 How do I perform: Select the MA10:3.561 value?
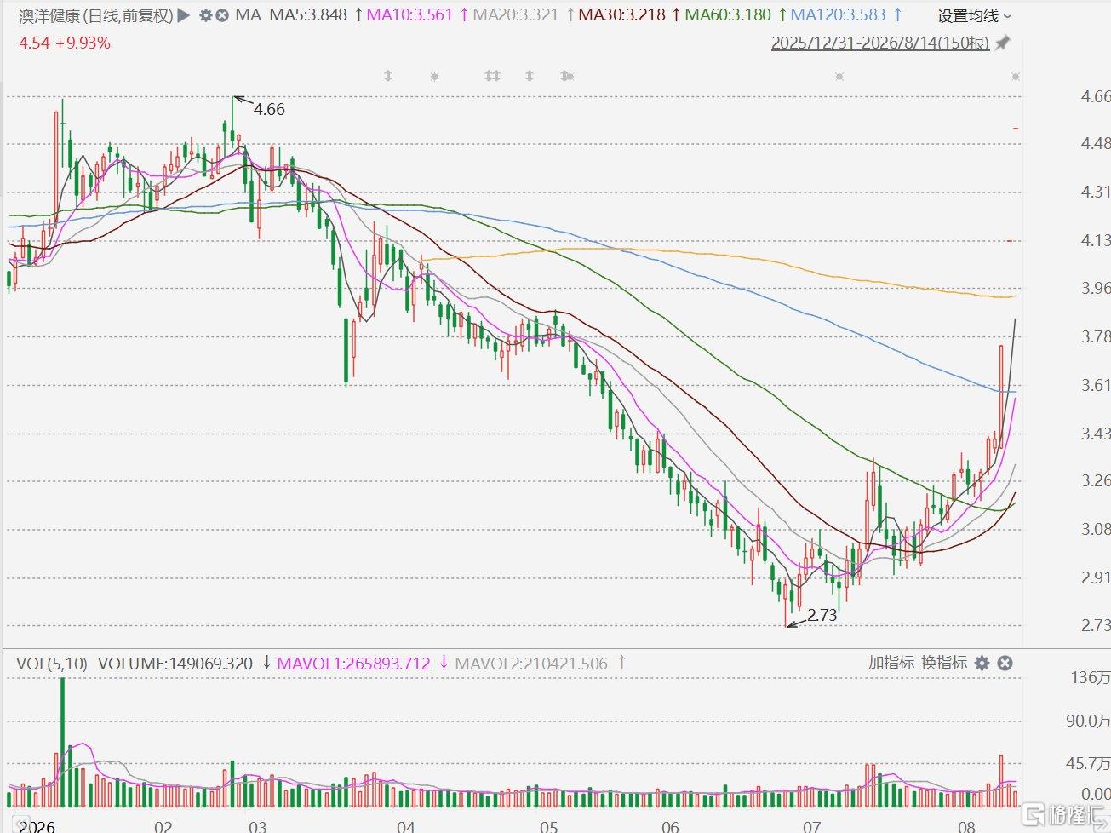pos(409,15)
